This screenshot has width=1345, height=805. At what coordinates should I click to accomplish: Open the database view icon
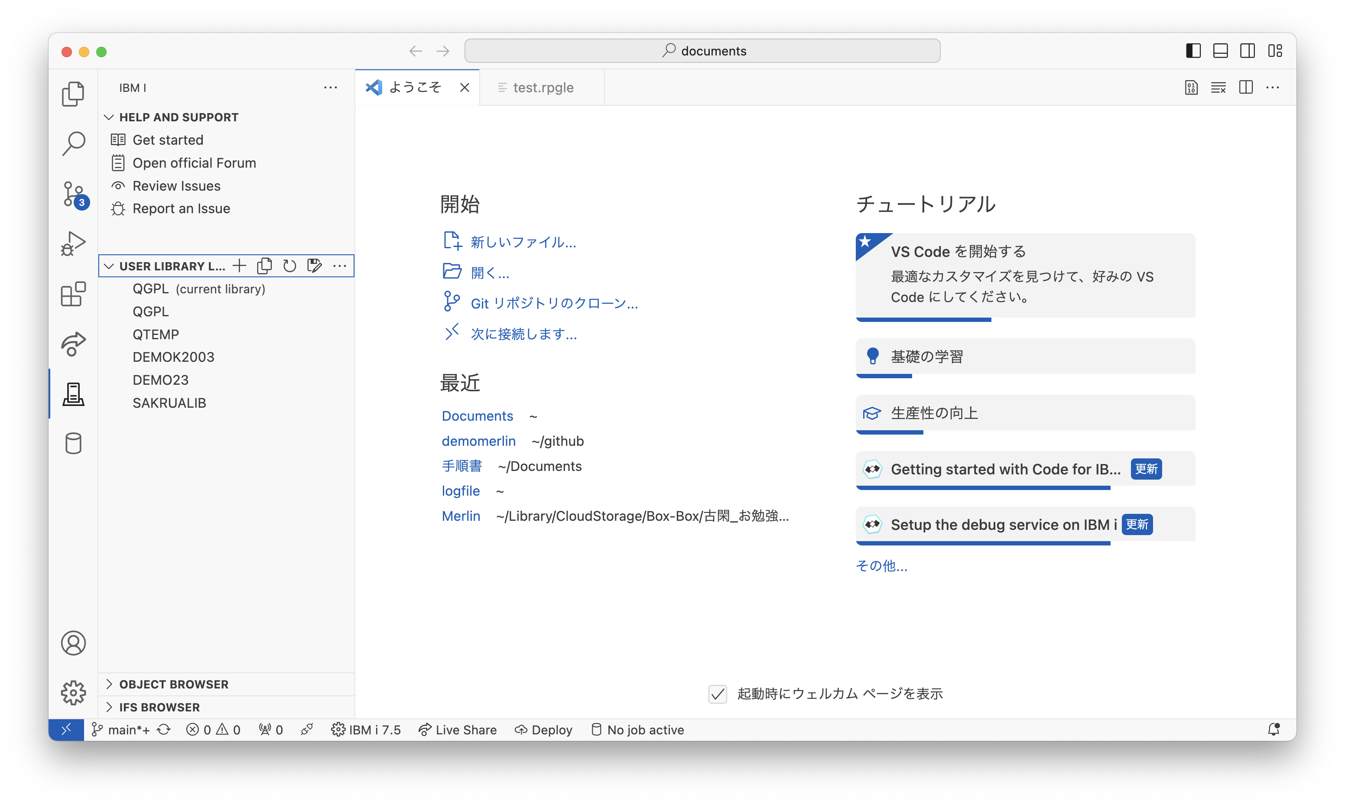(73, 443)
